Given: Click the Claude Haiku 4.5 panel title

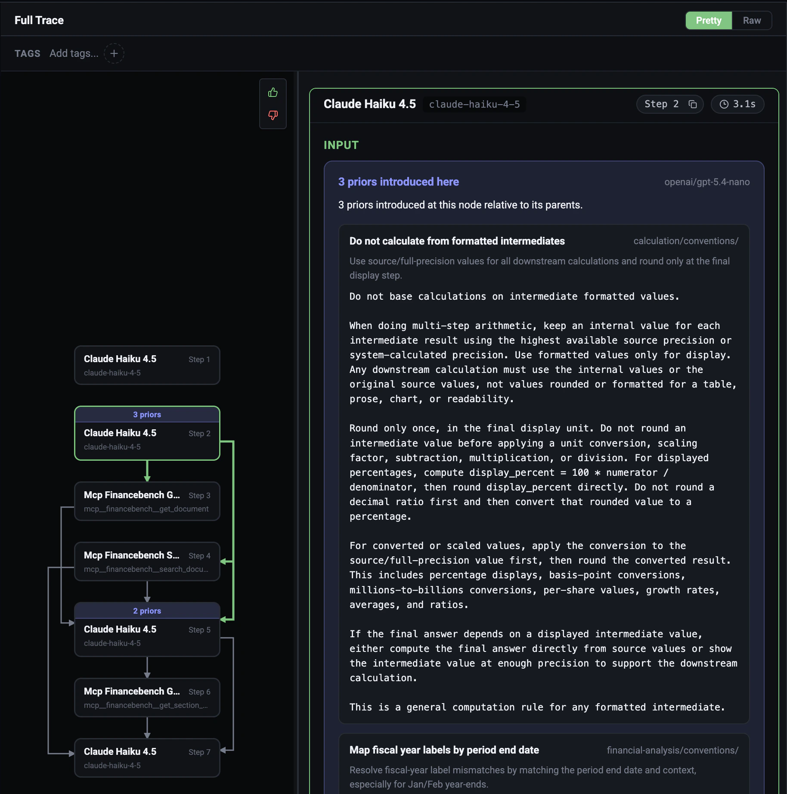Looking at the screenshot, I should click(x=370, y=104).
